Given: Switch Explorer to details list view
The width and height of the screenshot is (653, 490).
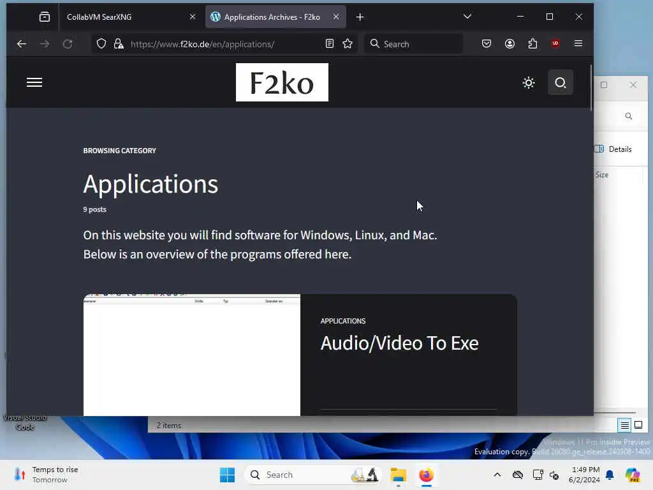Looking at the screenshot, I should (625, 426).
